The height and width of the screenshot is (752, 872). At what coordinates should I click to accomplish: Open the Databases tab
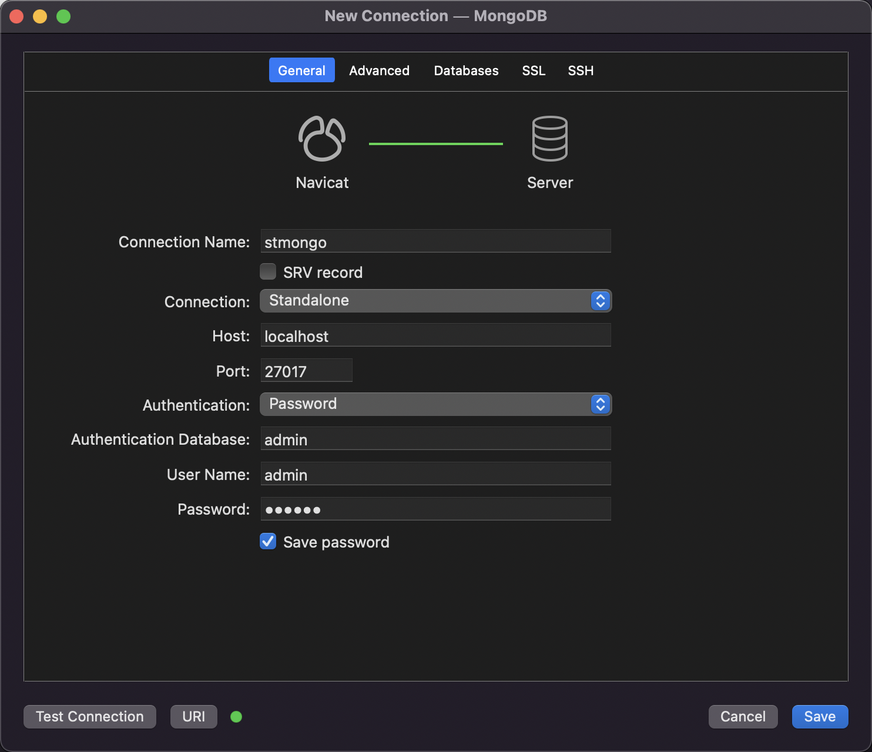click(x=466, y=70)
